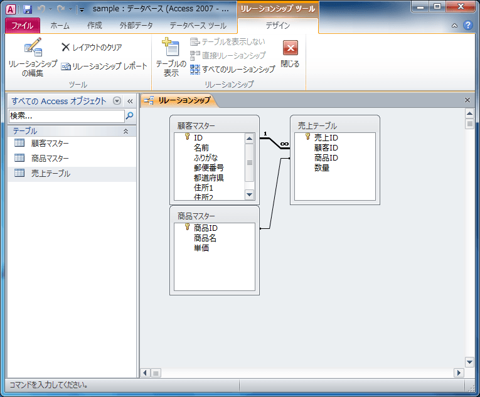This screenshot has width=480, height=397.
Task: Select the one-to-many relationship line
Action: click(275, 143)
